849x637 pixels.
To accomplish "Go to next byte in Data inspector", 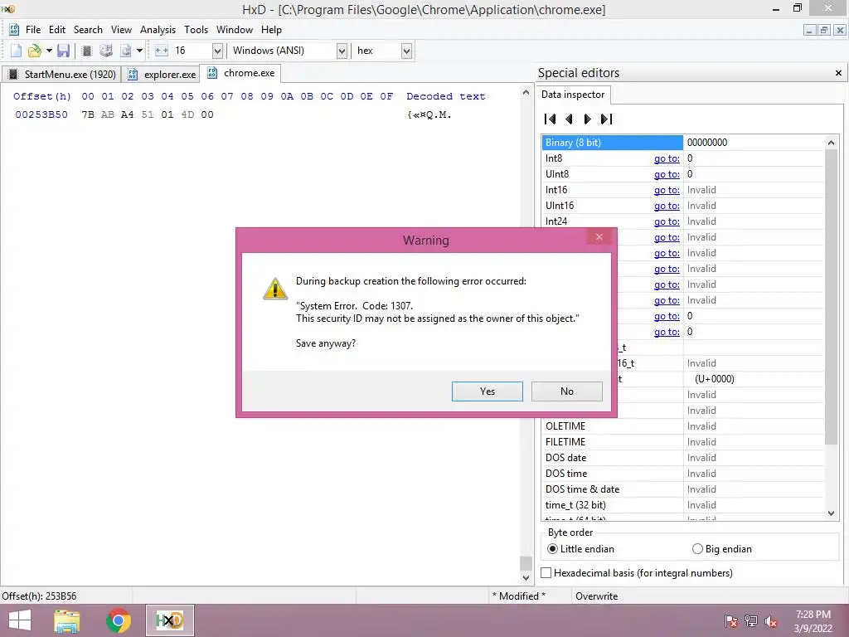I will (588, 119).
